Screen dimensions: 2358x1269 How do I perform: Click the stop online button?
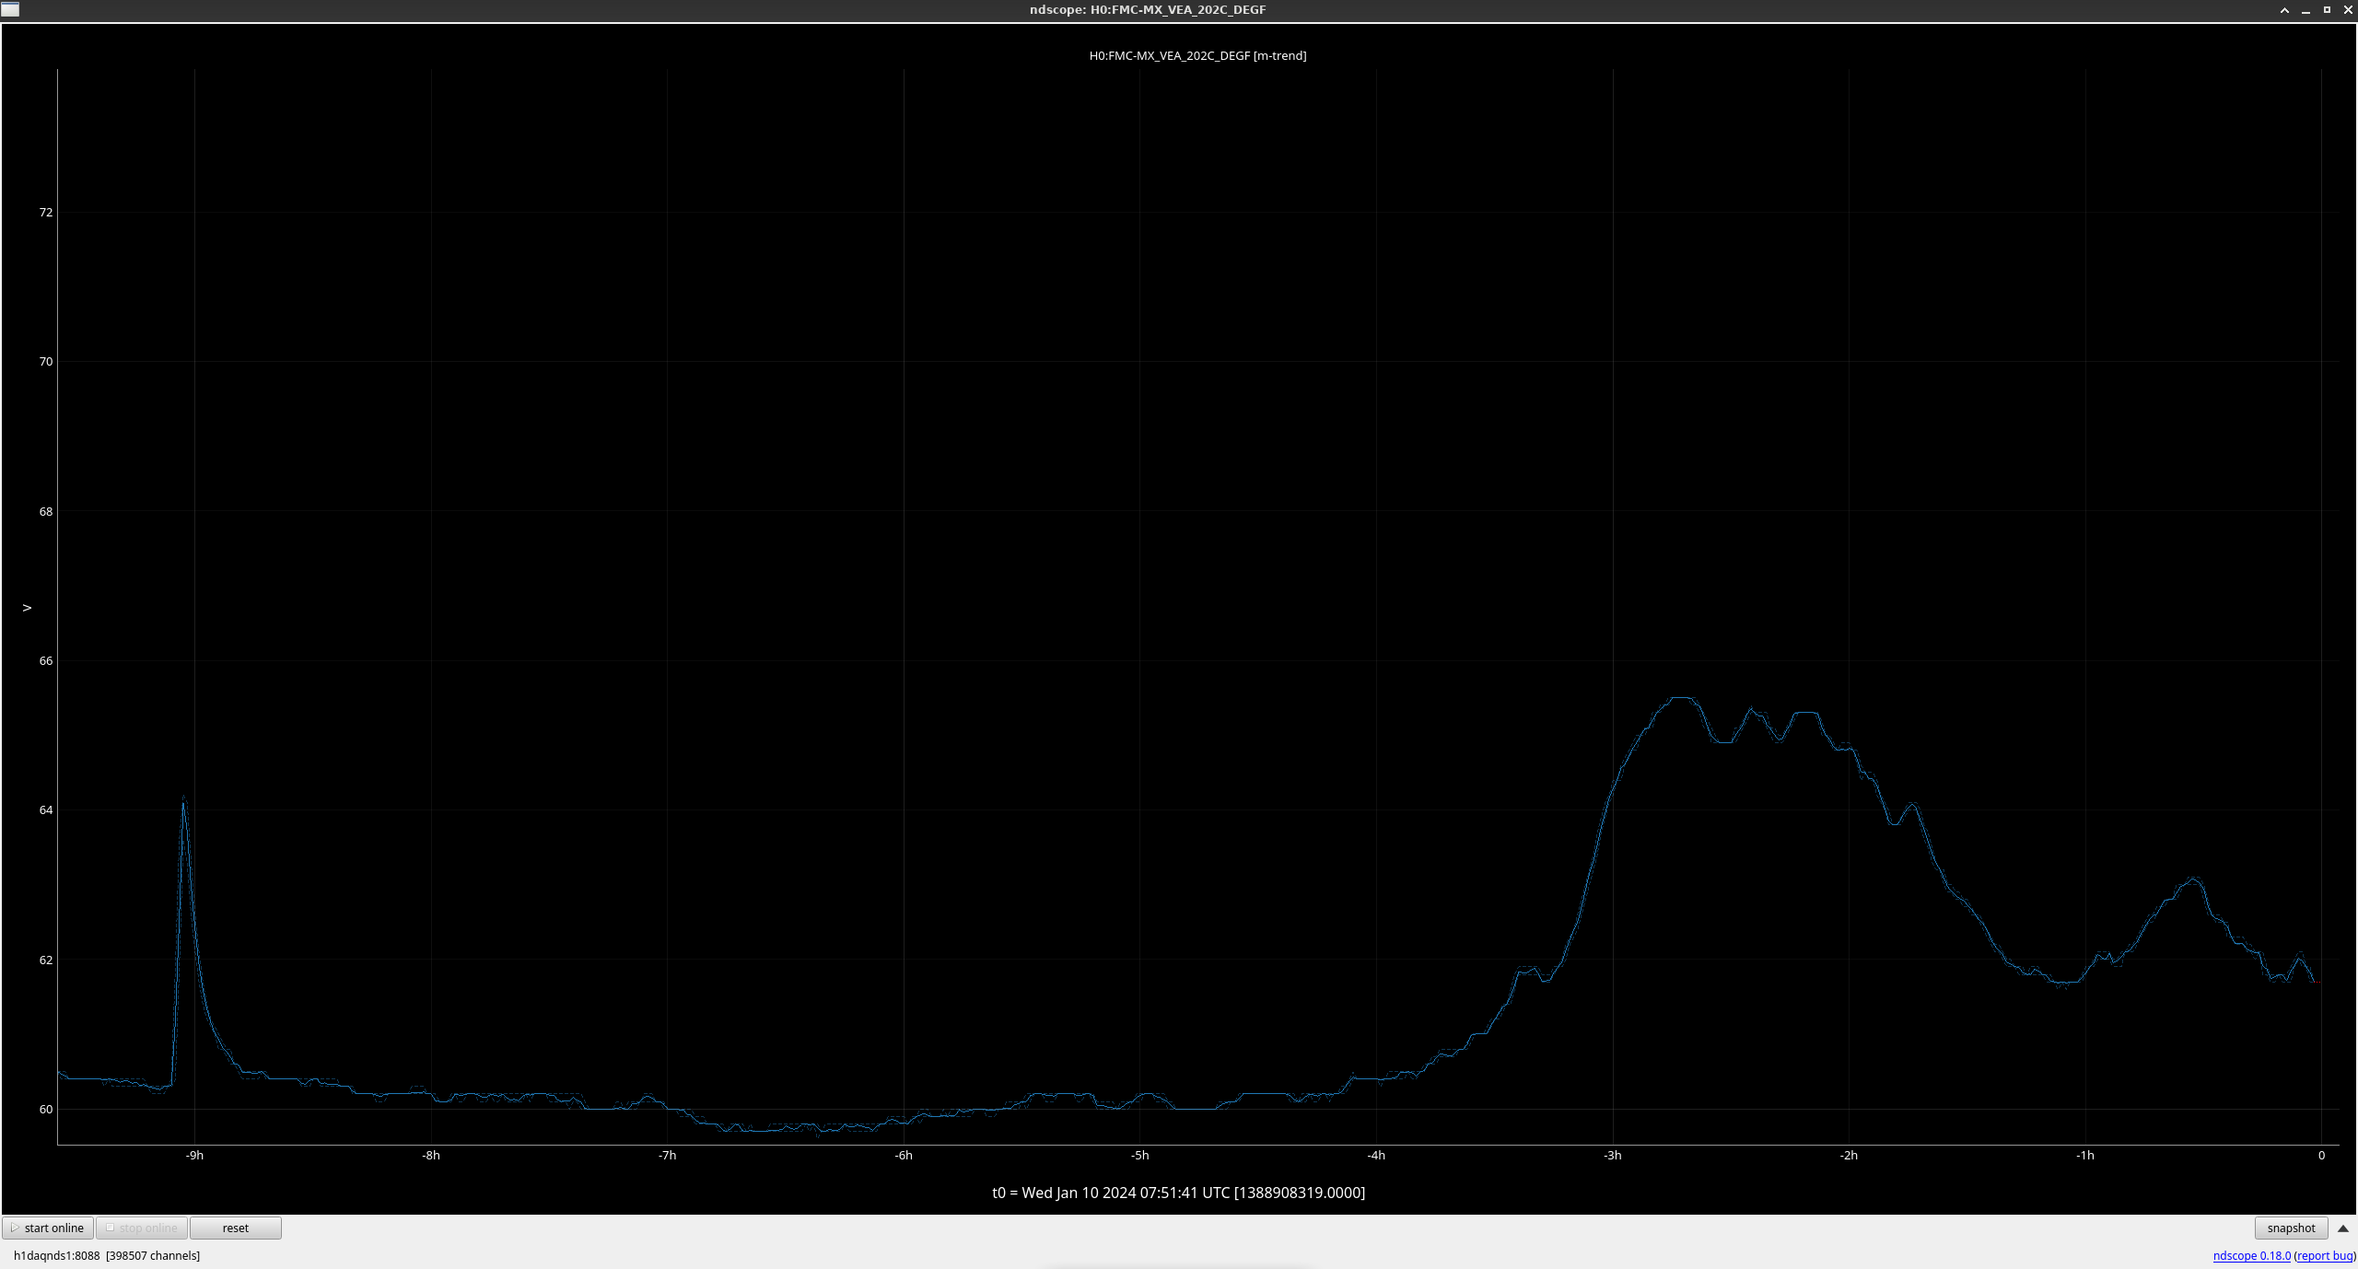coord(142,1228)
